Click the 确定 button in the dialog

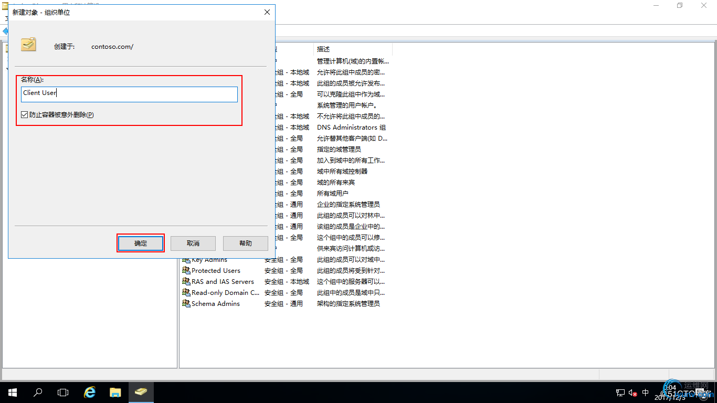coord(141,243)
